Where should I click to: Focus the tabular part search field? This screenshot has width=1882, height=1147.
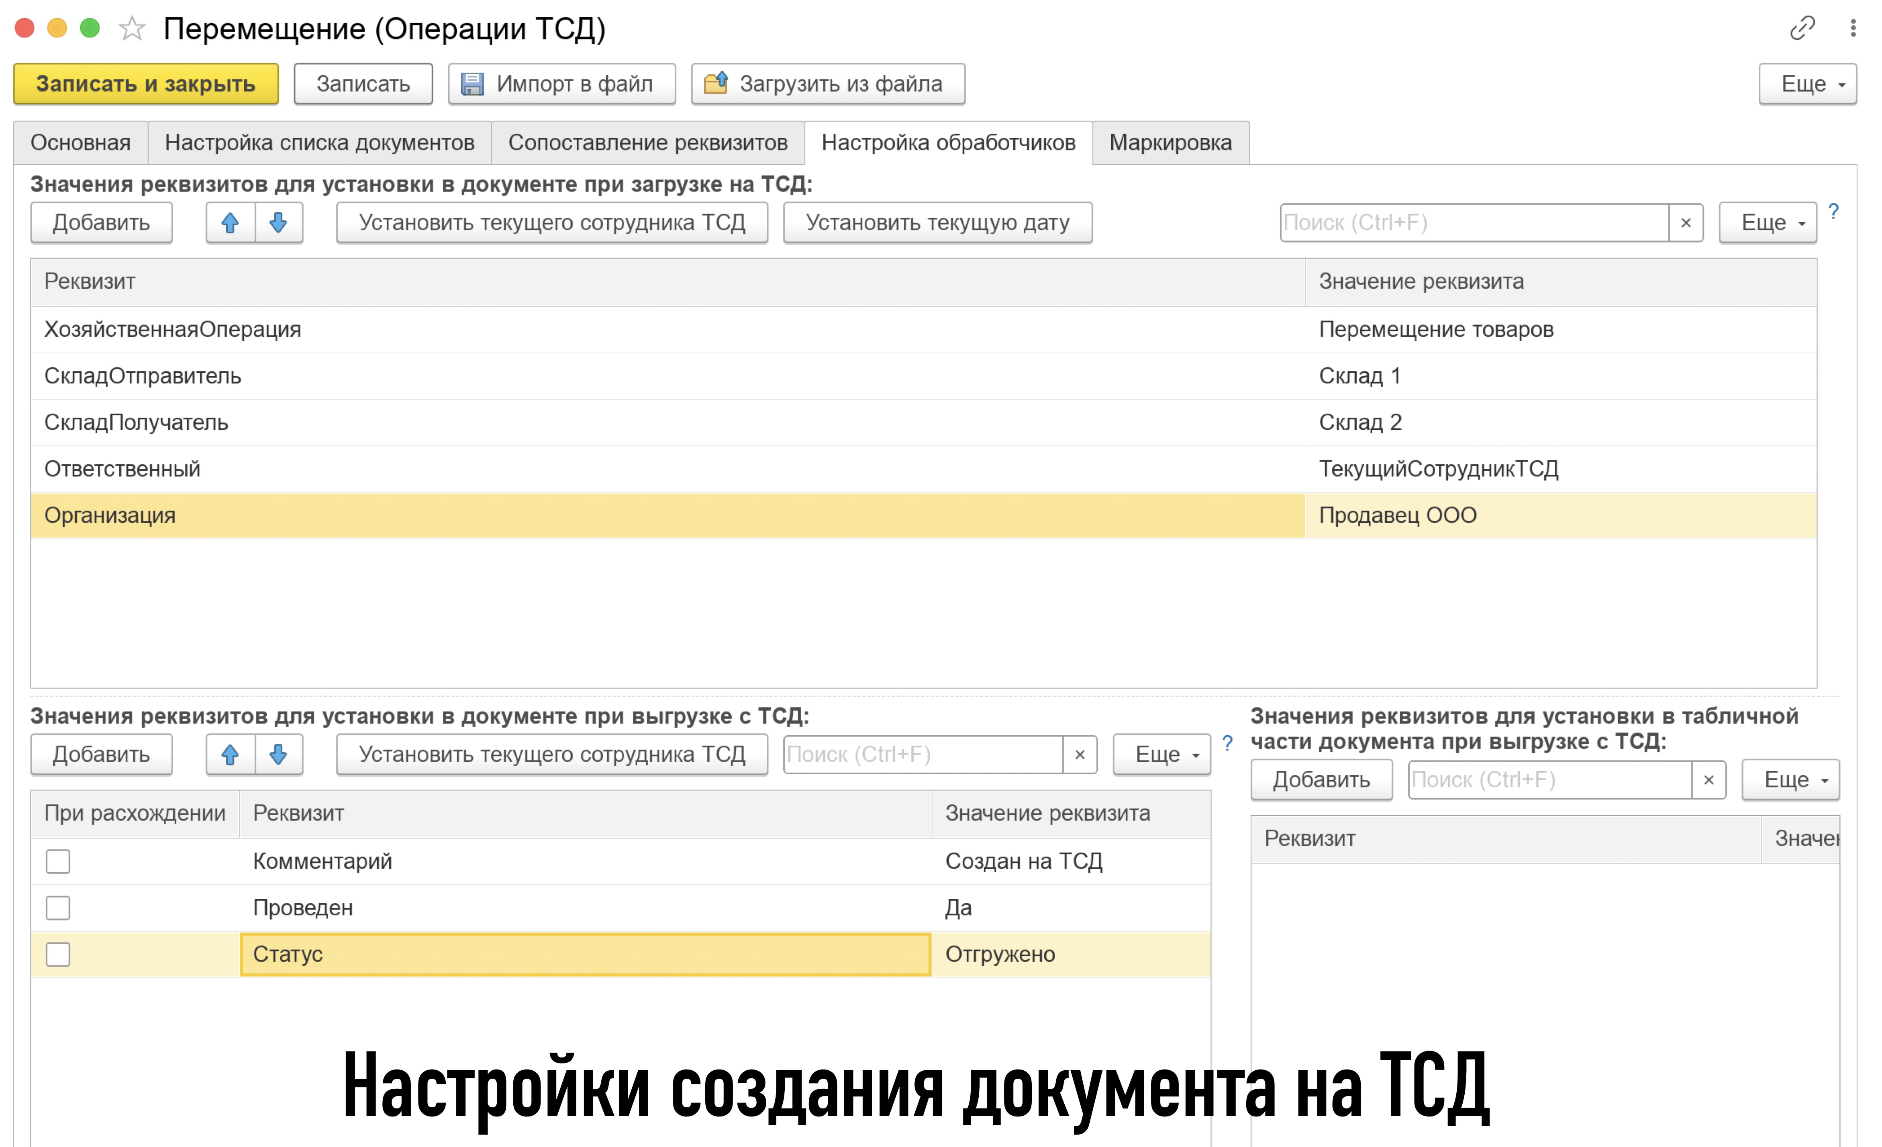pos(1550,780)
